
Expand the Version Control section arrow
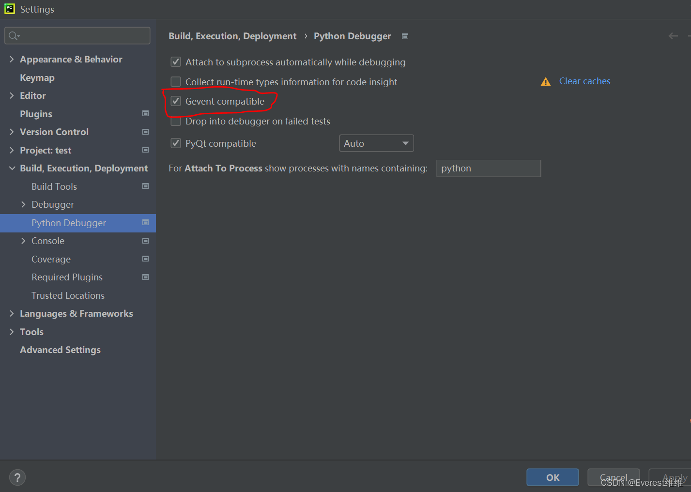pos(12,132)
